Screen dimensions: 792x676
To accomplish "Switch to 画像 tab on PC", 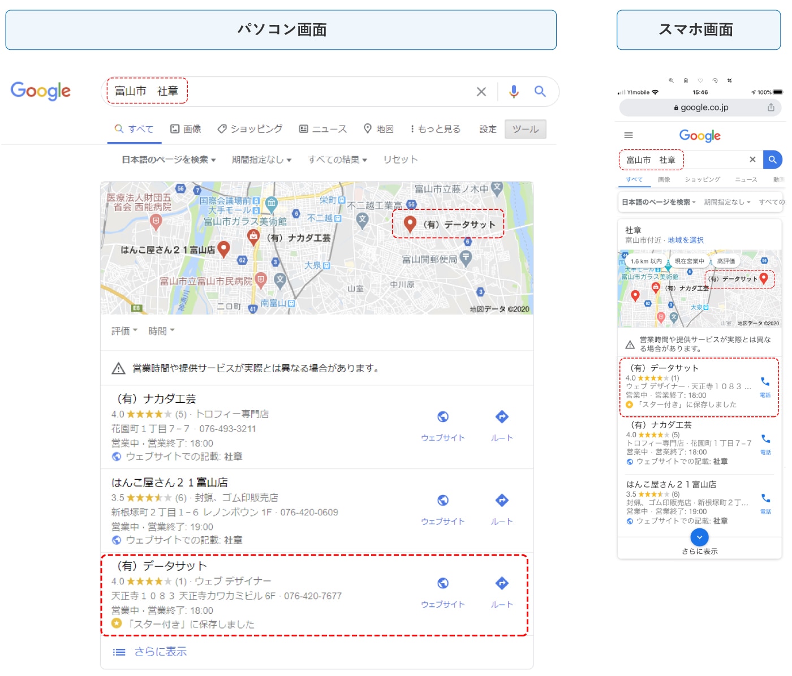I will [186, 129].
